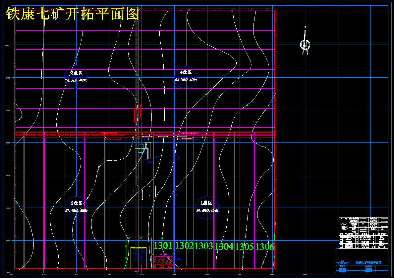394x278 pixels.
Task: Click the 63.3Mt reserve value under 4盘区
Action: [x=180, y=80]
